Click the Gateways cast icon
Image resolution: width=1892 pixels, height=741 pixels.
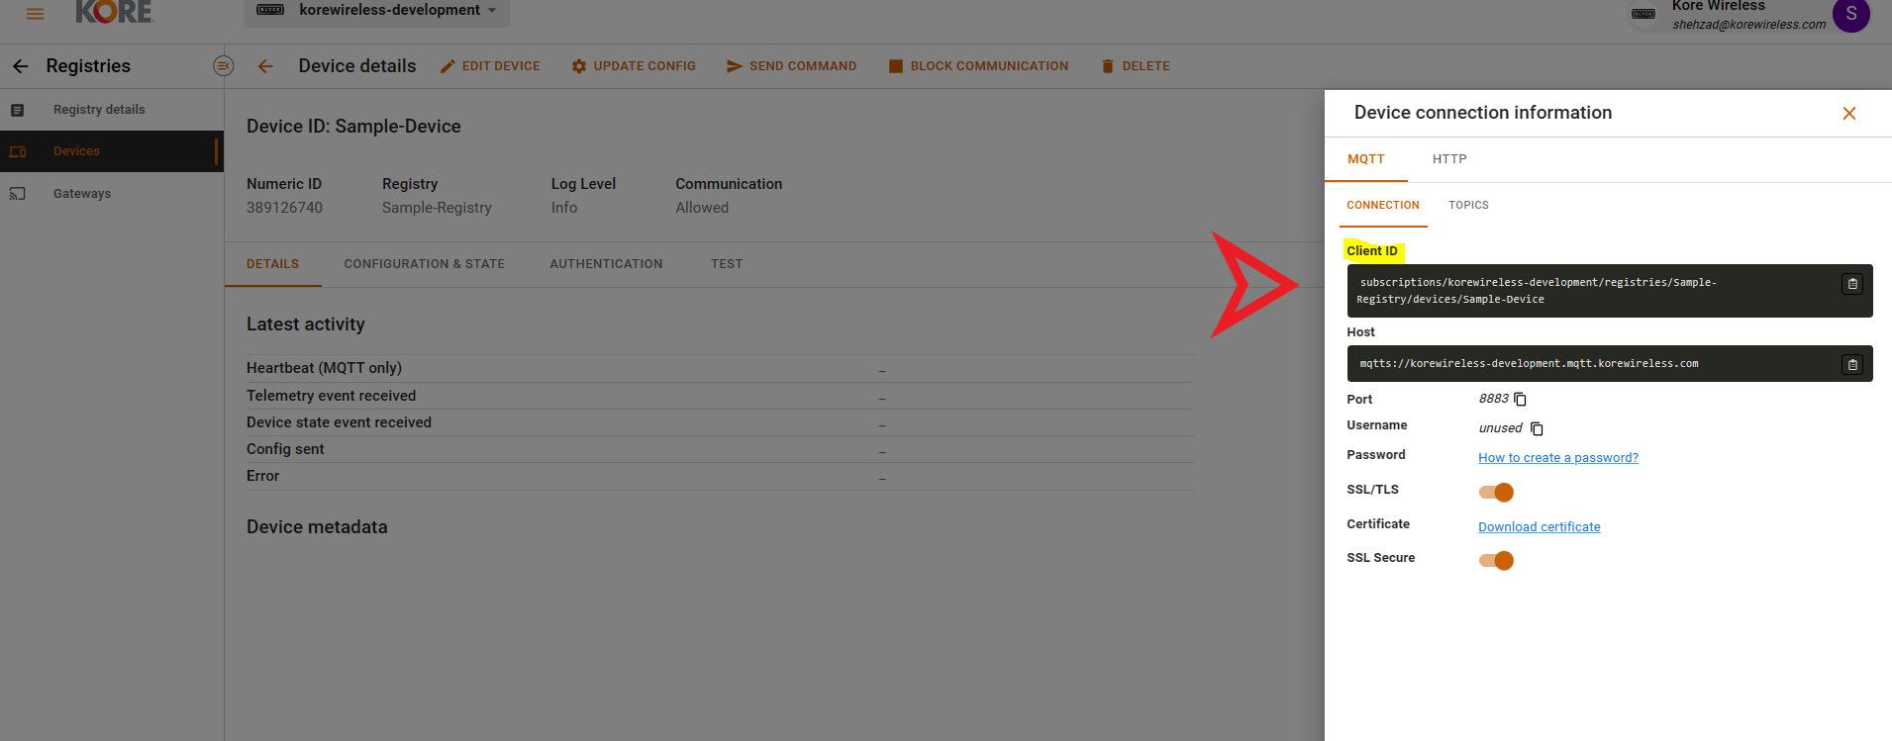coord(18,194)
